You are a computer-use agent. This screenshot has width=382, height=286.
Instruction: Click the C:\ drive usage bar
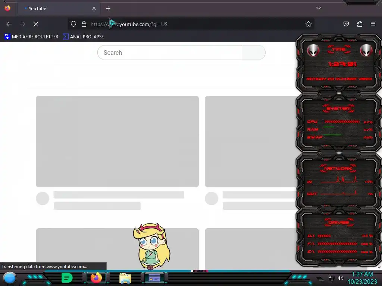(325, 236)
